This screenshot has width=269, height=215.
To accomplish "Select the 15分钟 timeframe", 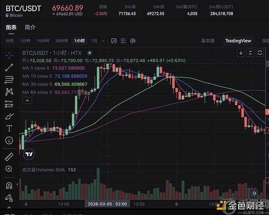I will (x=43, y=41).
